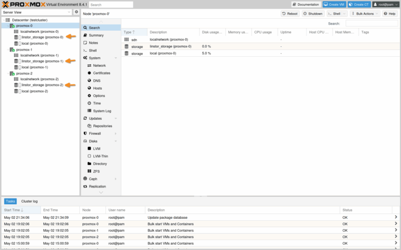Click the node search input field

pos(372,23)
